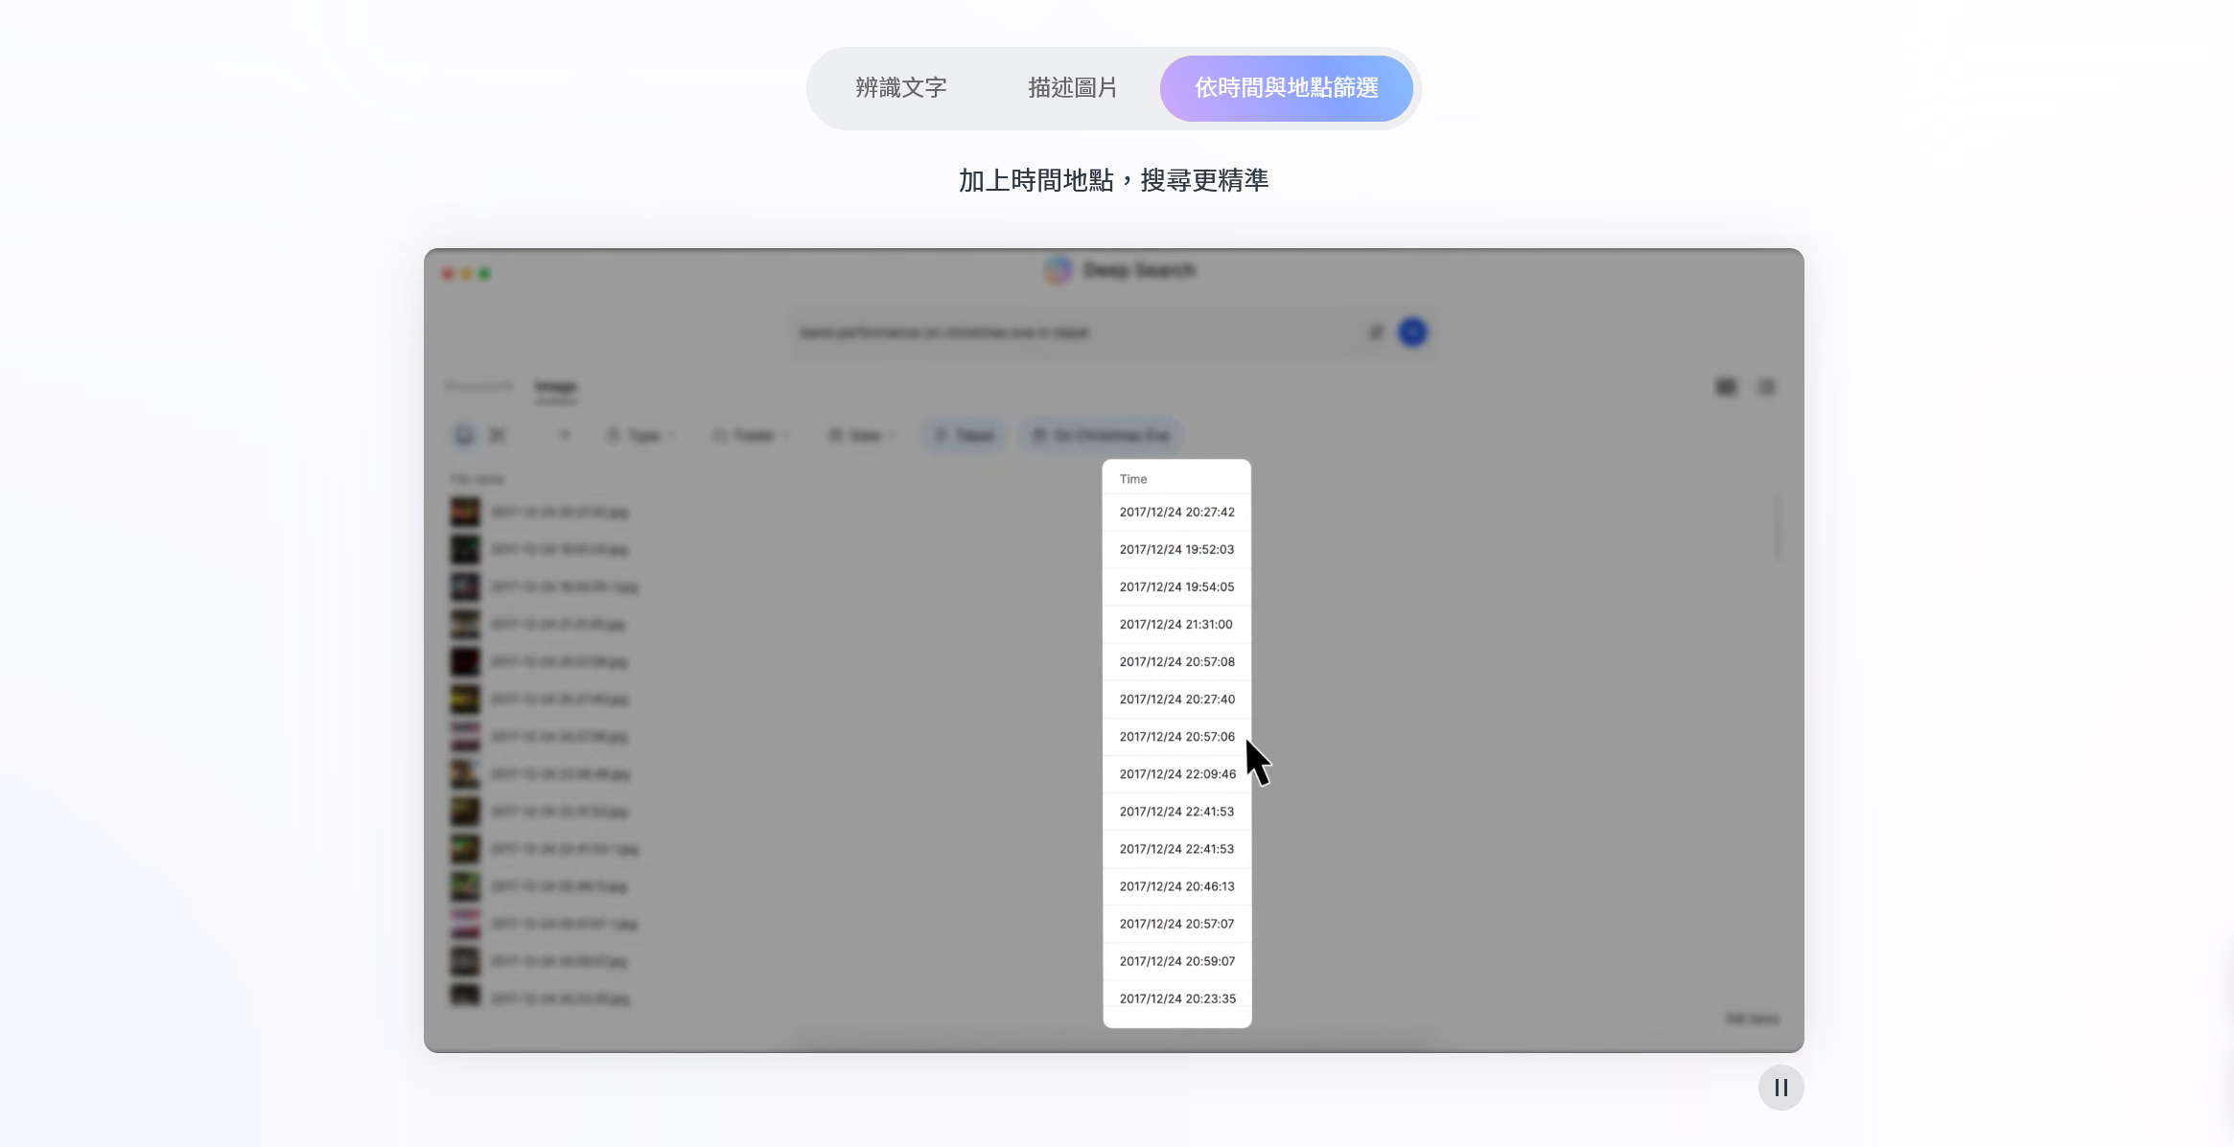Open the 依時間與地點篩選 tab
This screenshot has height=1147, width=2234.
1286,88
